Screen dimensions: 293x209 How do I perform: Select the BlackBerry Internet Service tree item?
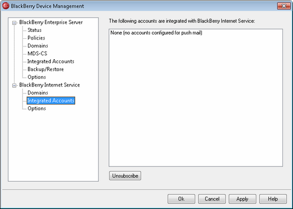coord(50,85)
